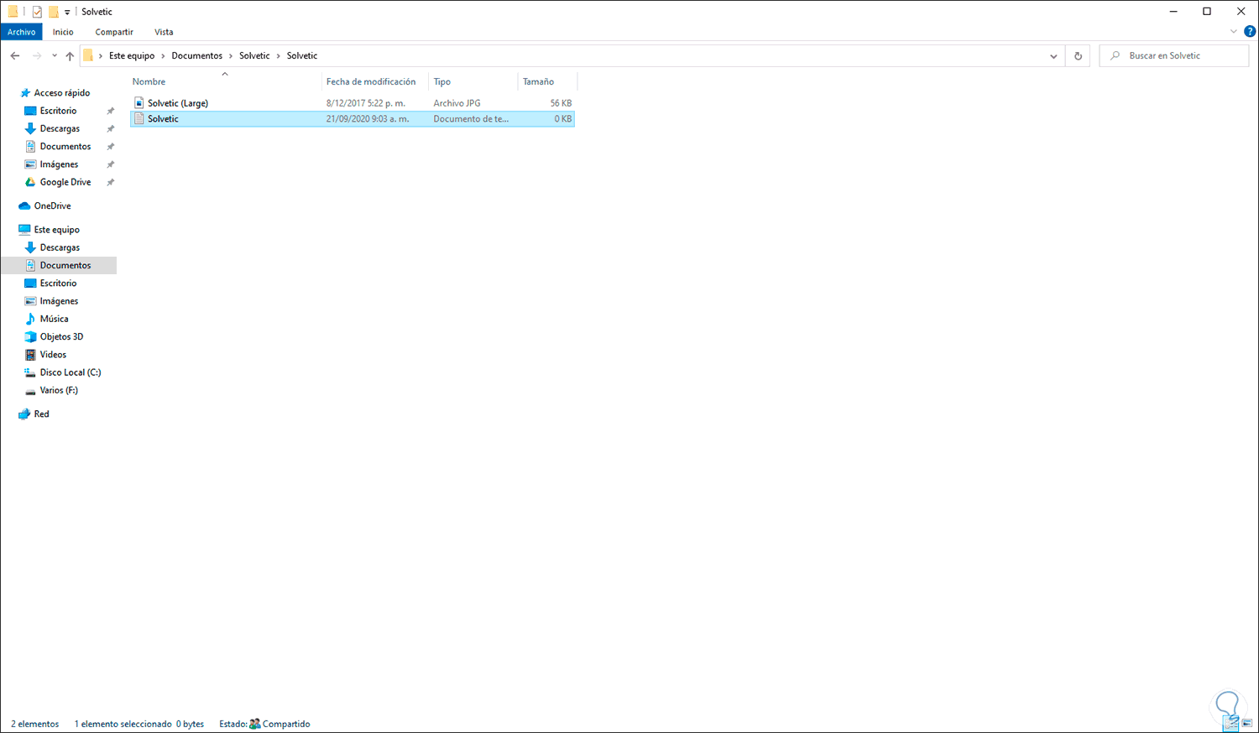The height and width of the screenshot is (733, 1259).
Task: Click the Este equipo breadcrumb in address bar
Action: (x=132, y=56)
